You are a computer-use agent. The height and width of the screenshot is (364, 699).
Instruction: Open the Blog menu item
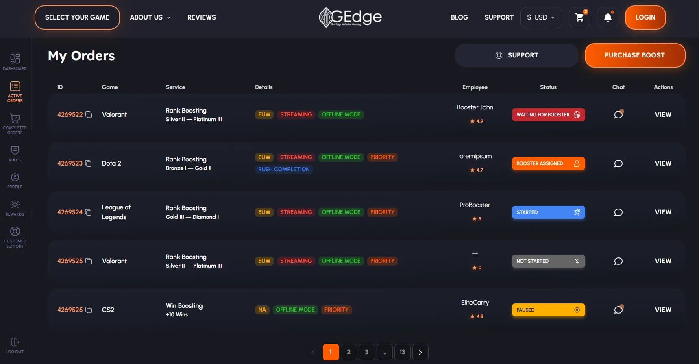click(459, 17)
